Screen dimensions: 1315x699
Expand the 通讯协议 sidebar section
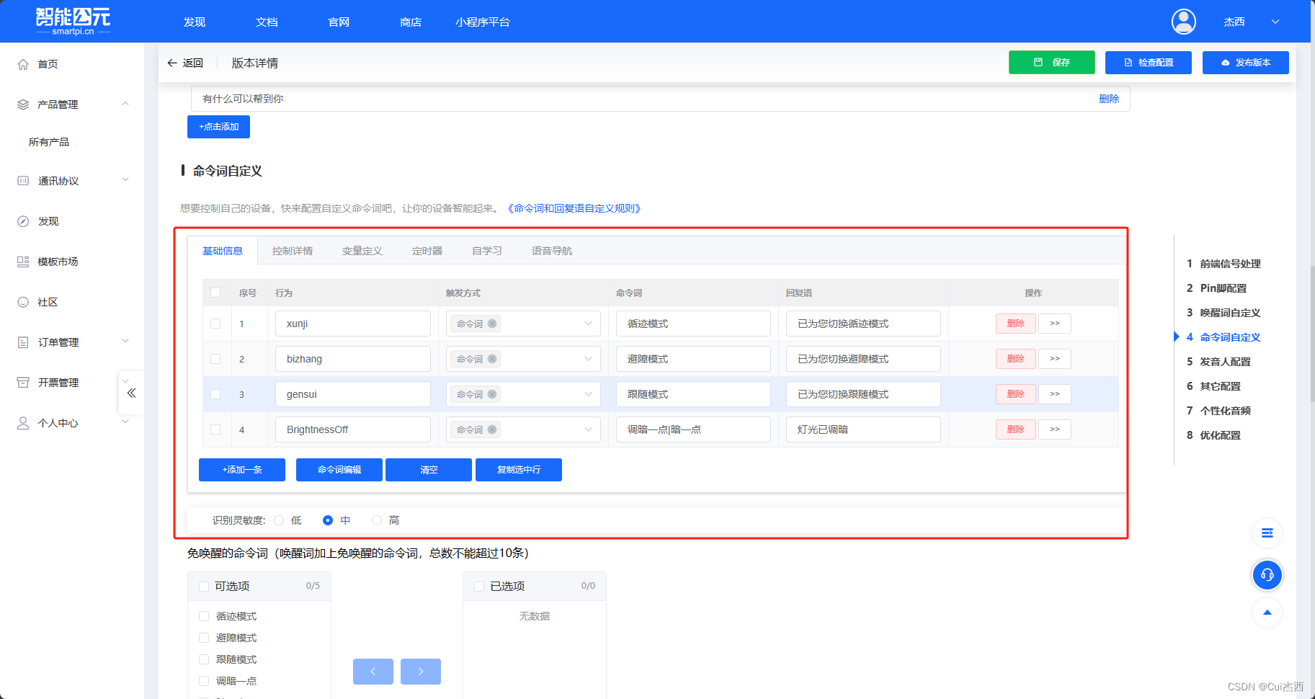click(x=125, y=180)
